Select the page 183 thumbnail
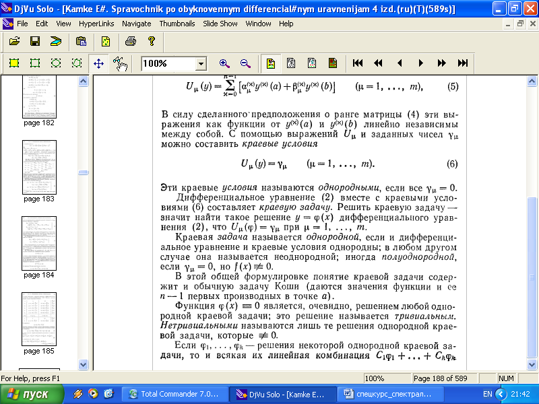 pos(39,167)
